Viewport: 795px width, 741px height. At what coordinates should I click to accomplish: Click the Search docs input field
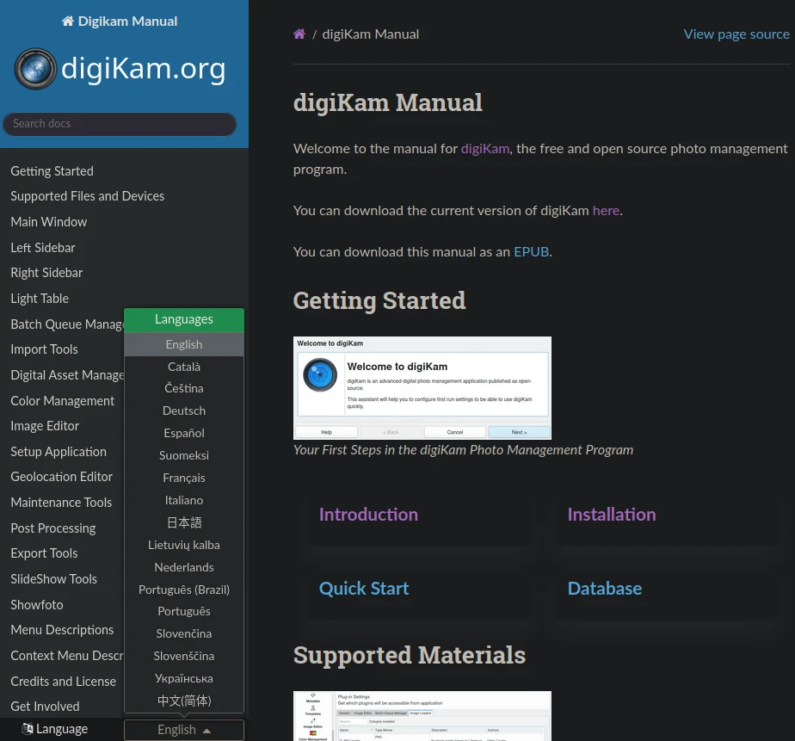120,124
